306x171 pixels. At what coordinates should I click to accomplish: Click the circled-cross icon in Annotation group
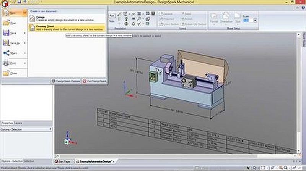click(x=126, y=24)
